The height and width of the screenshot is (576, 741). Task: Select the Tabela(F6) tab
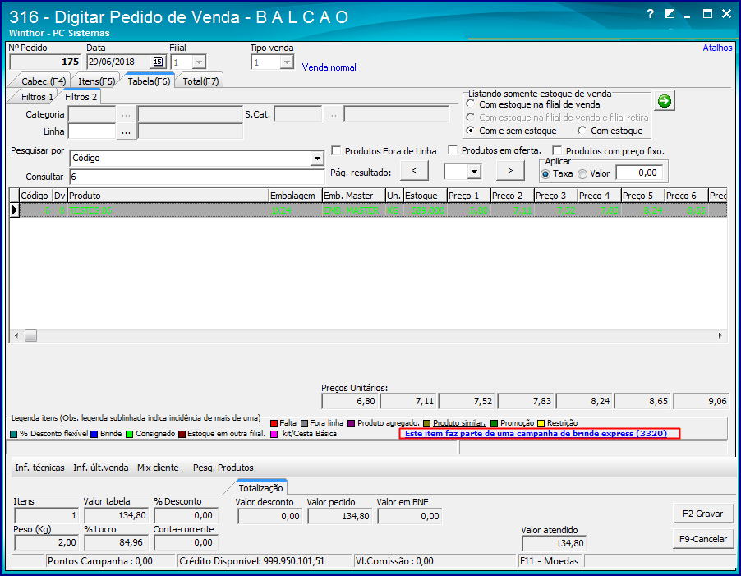149,81
